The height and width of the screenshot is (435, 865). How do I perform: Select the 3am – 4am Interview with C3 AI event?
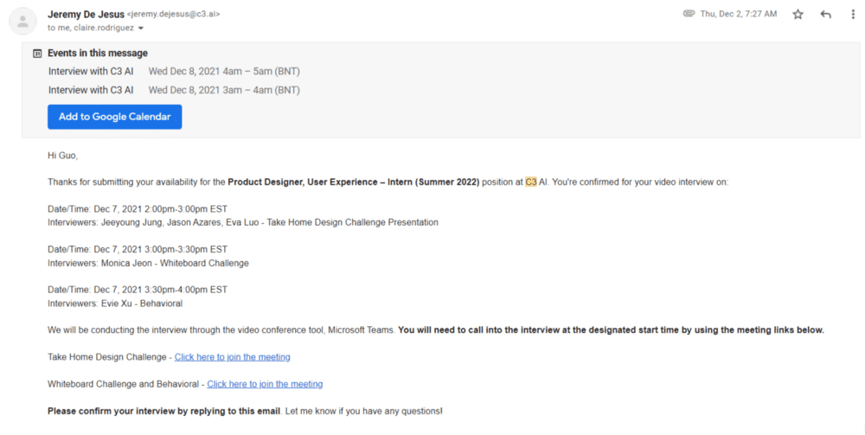tap(174, 90)
